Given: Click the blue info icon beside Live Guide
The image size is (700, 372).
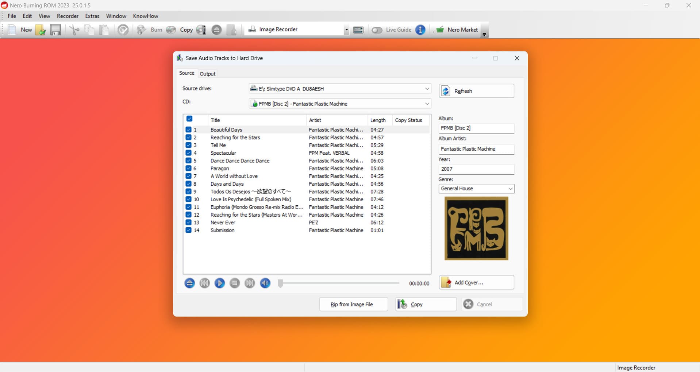Looking at the screenshot, I should coord(420,30).
